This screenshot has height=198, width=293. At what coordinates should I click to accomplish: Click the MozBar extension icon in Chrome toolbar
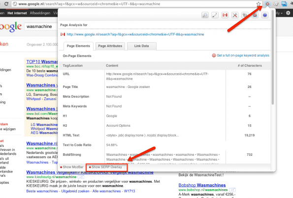coord(267,4)
